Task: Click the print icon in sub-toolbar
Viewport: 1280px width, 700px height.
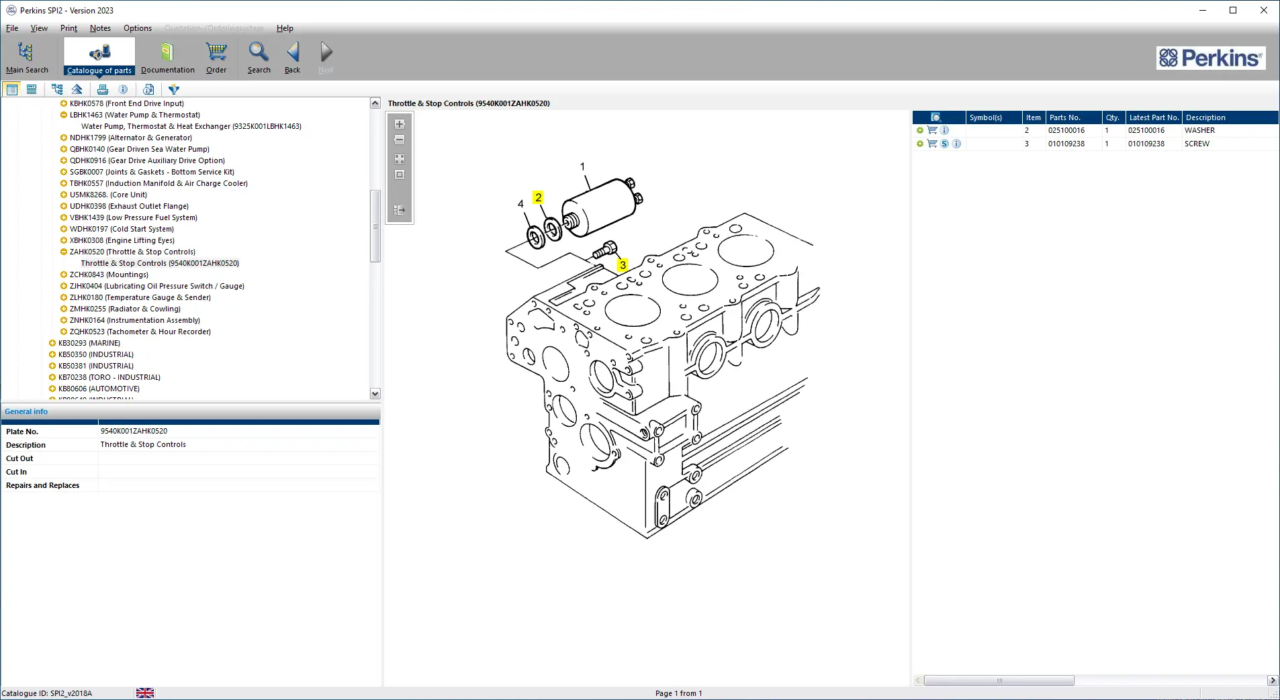Action: 103,89
